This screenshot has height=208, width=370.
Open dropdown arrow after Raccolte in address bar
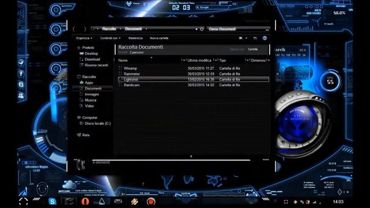(121, 29)
